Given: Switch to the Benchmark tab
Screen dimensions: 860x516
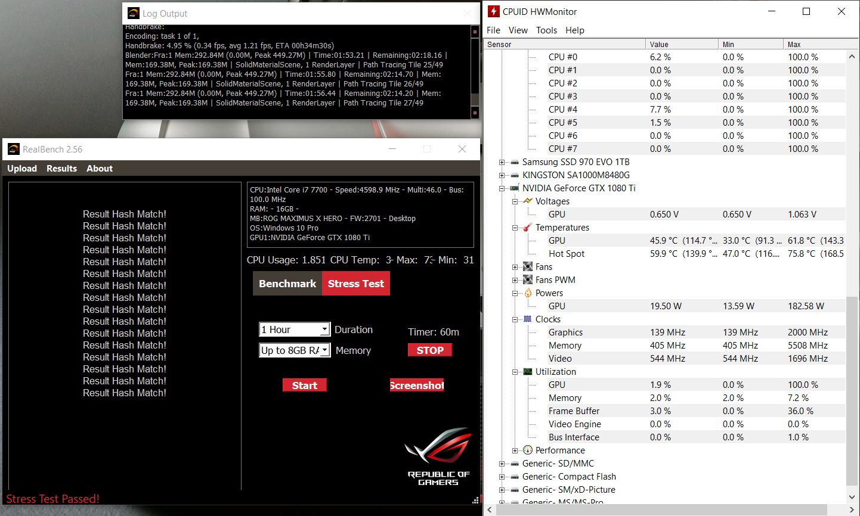Looking at the screenshot, I should [x=287, y=284].
